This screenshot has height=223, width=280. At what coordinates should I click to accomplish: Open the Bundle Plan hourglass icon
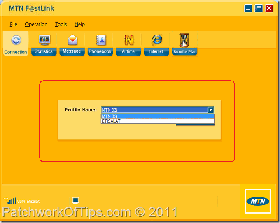184,40
